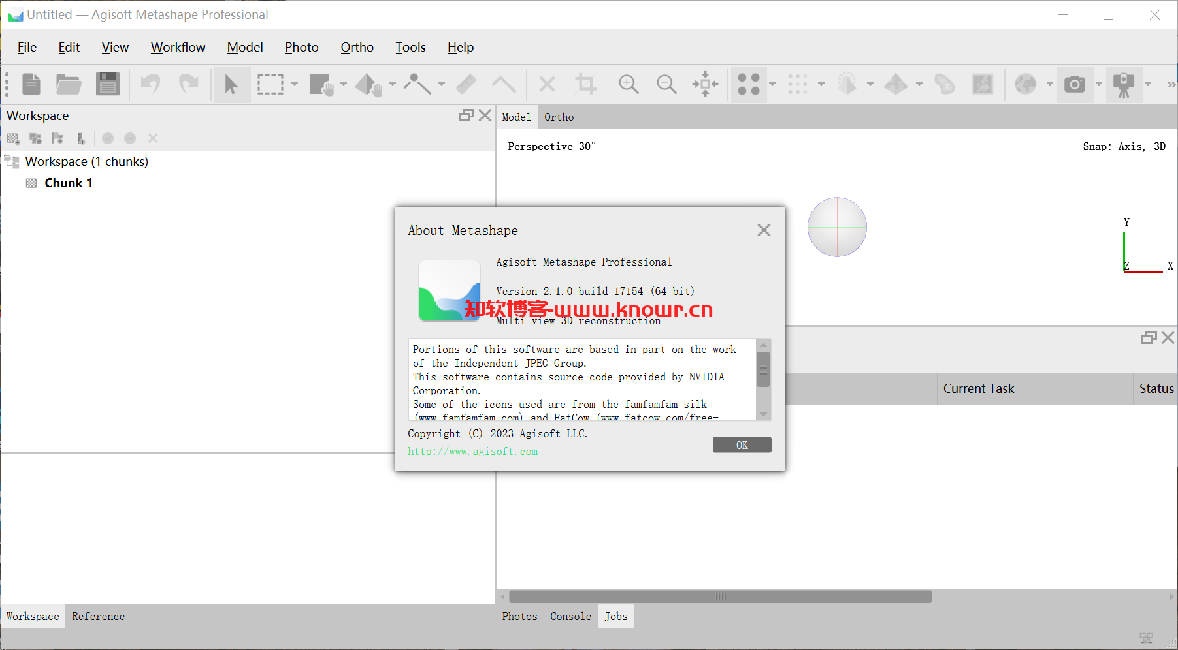Expand the toolbar overflow chevron
The image size is (1178, 650).
point(1171,84)
